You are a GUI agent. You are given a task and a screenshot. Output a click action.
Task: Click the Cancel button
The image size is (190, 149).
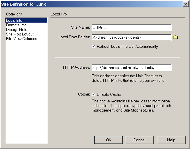coord(139,140)
